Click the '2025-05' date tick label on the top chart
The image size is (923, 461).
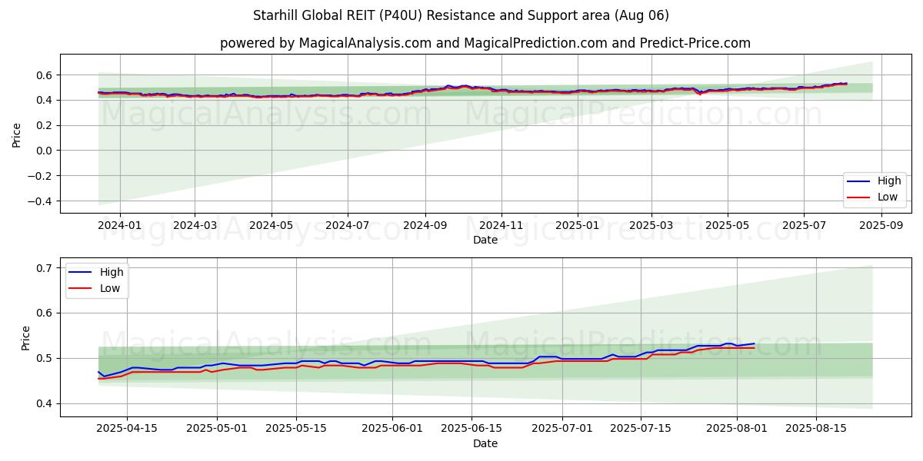pos(728,226)
